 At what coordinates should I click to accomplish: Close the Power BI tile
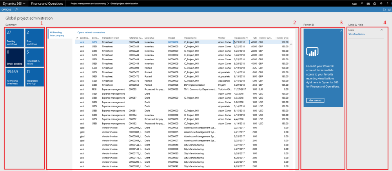(x=341, y=31)
